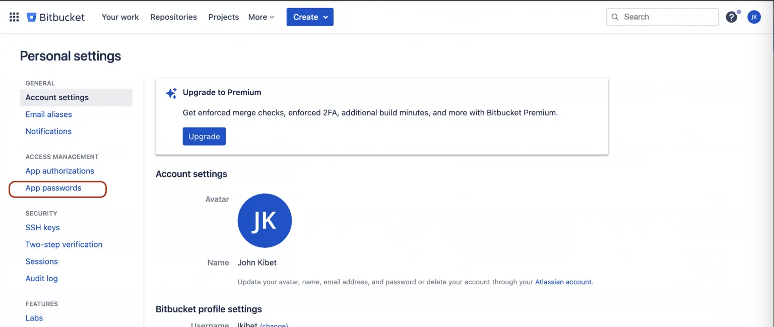Open the Repositories menu
The image size is (774, 327).
tap(173, 17)
